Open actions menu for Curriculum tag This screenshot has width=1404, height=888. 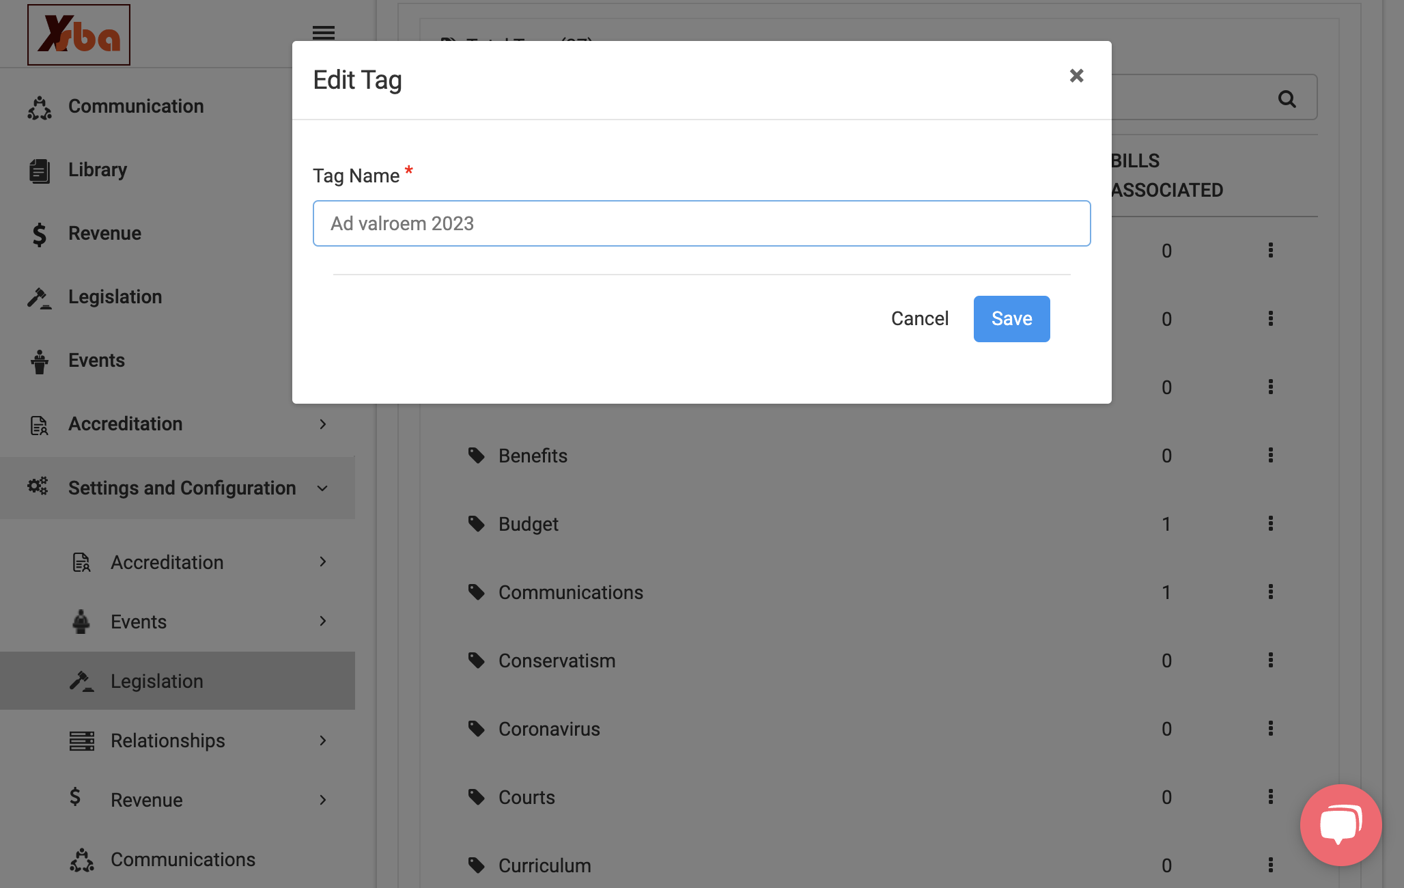[1270, 865]
